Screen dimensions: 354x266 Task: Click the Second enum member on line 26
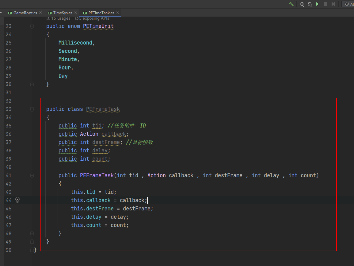pos(68,51)
